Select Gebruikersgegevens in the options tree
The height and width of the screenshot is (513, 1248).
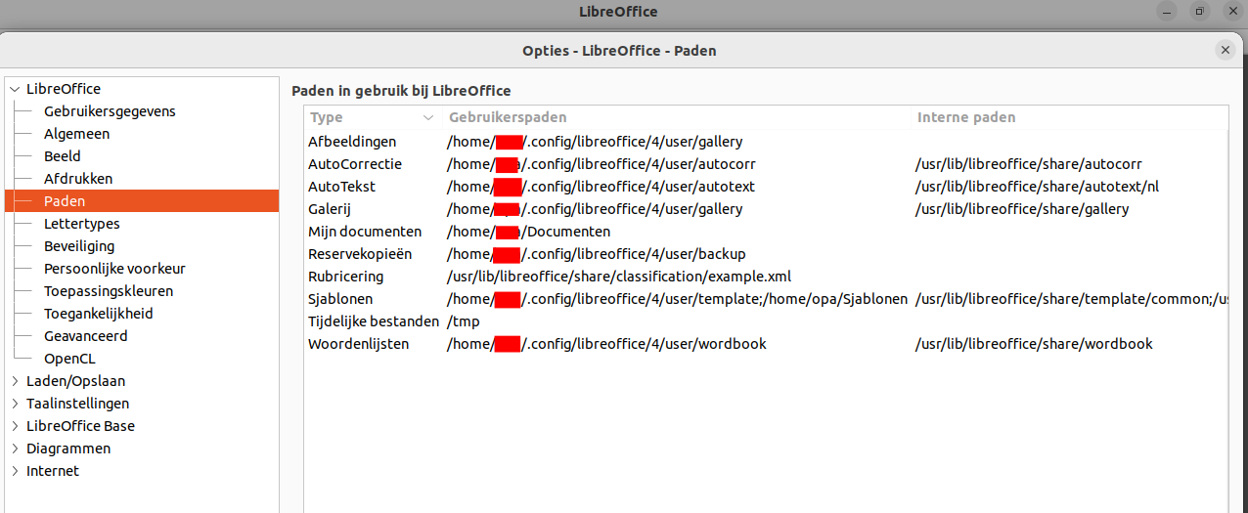coord(110,111)
